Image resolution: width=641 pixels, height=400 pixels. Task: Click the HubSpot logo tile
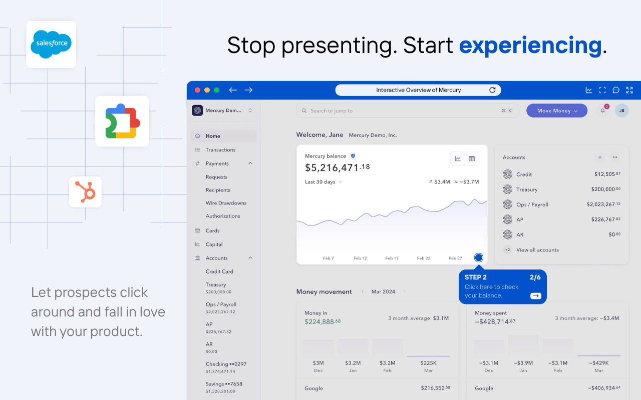coord(85,191)
